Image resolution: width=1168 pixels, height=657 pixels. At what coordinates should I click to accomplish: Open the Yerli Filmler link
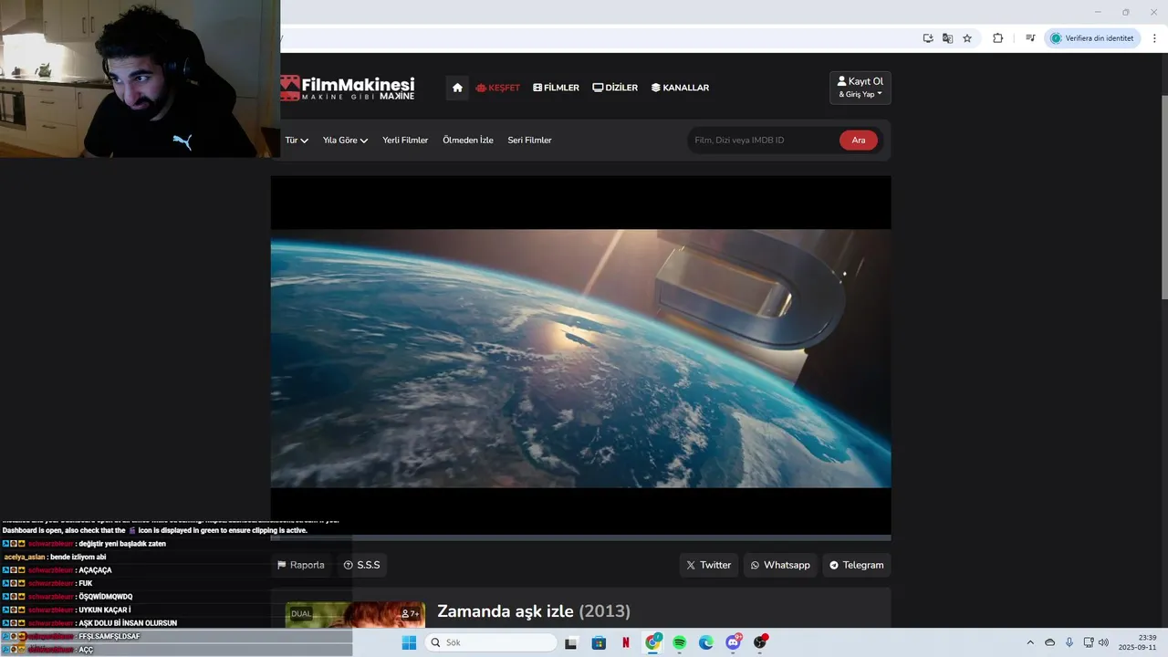pyautogui.click(x=405, y=141)
